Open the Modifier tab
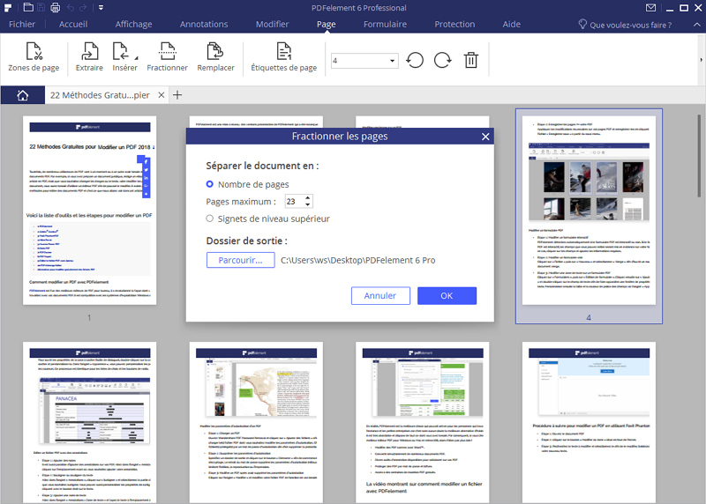 (x=272, y=25)
